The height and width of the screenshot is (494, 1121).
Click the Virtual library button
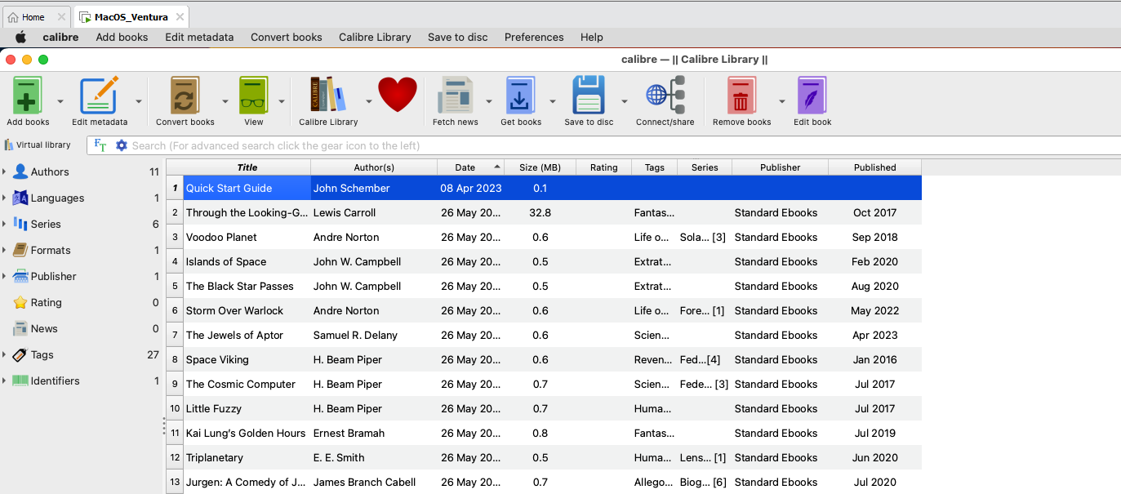[38, 145]
